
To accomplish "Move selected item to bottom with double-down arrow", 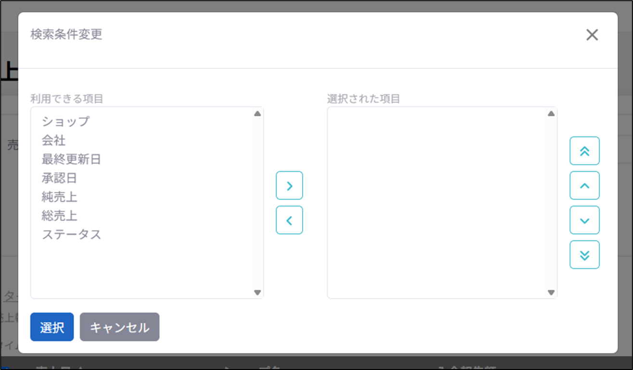I will coord(584,255).
